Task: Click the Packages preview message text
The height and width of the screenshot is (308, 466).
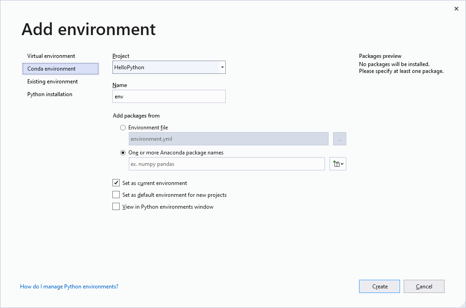Action: tap(401, 67)
